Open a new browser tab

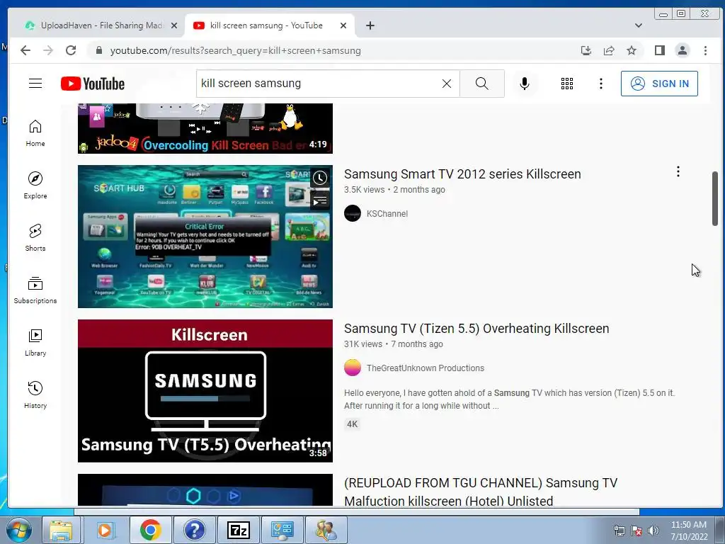click(x=370, y=26)
